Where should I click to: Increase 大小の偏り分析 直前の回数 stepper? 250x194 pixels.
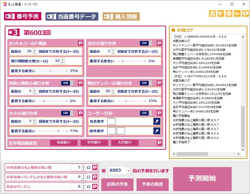(x=34, y=120)
